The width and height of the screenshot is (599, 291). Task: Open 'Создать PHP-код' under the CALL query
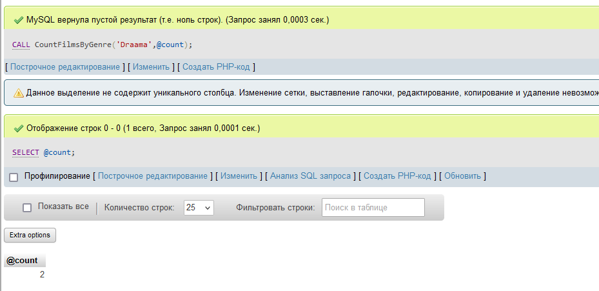(217, 66)
